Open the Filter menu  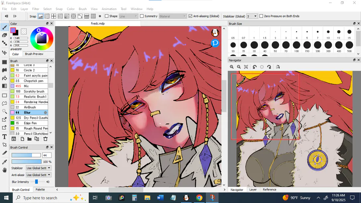click(x=35, y=9)
